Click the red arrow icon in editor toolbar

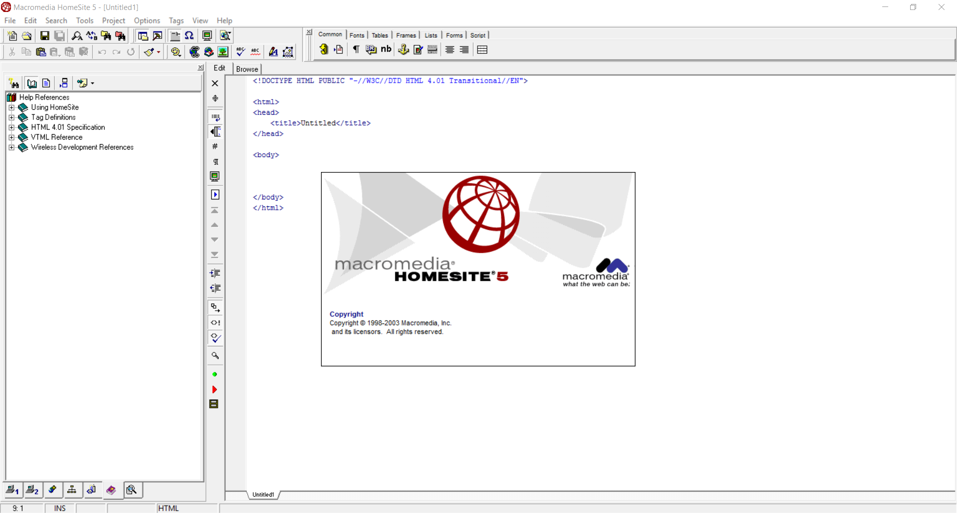215,389
